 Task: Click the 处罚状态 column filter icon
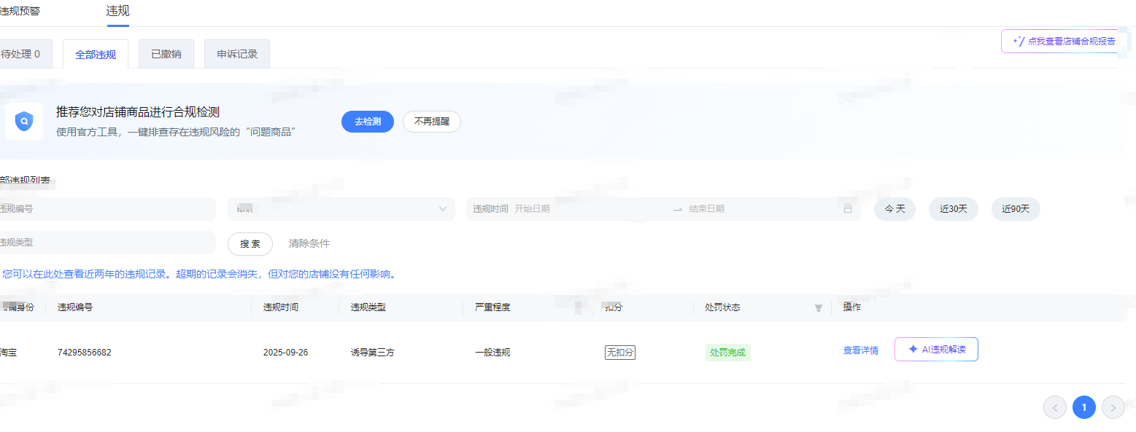tap(818, 308)
